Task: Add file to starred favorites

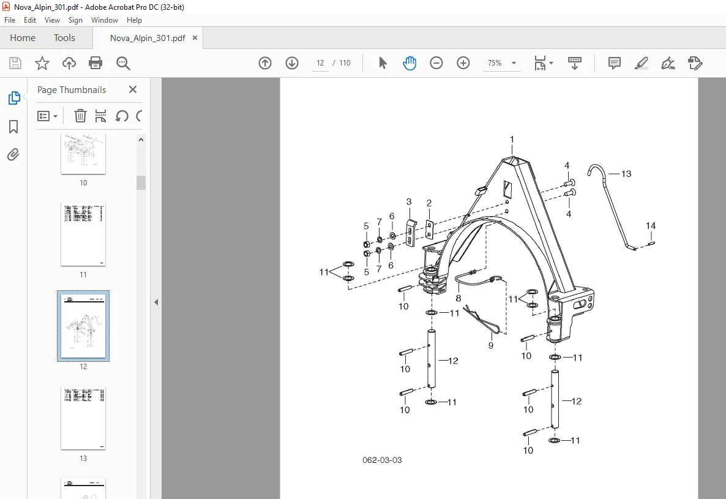Action: click(x=42, y=63)
